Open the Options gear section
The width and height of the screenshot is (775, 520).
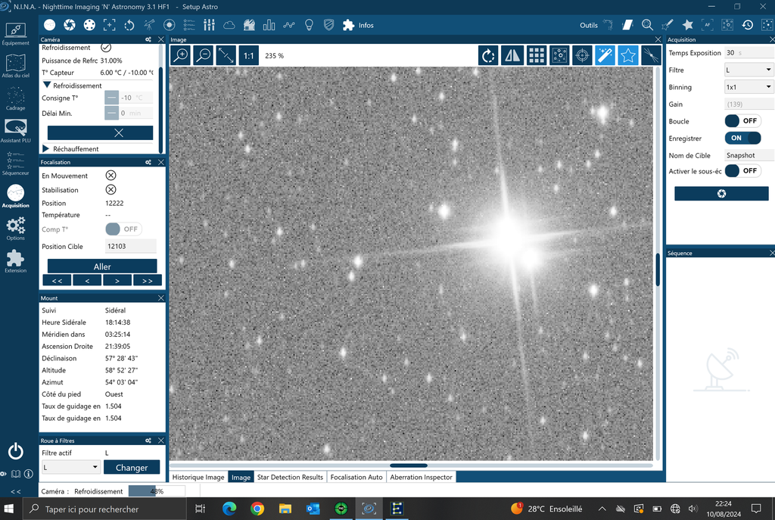[15, 229]
